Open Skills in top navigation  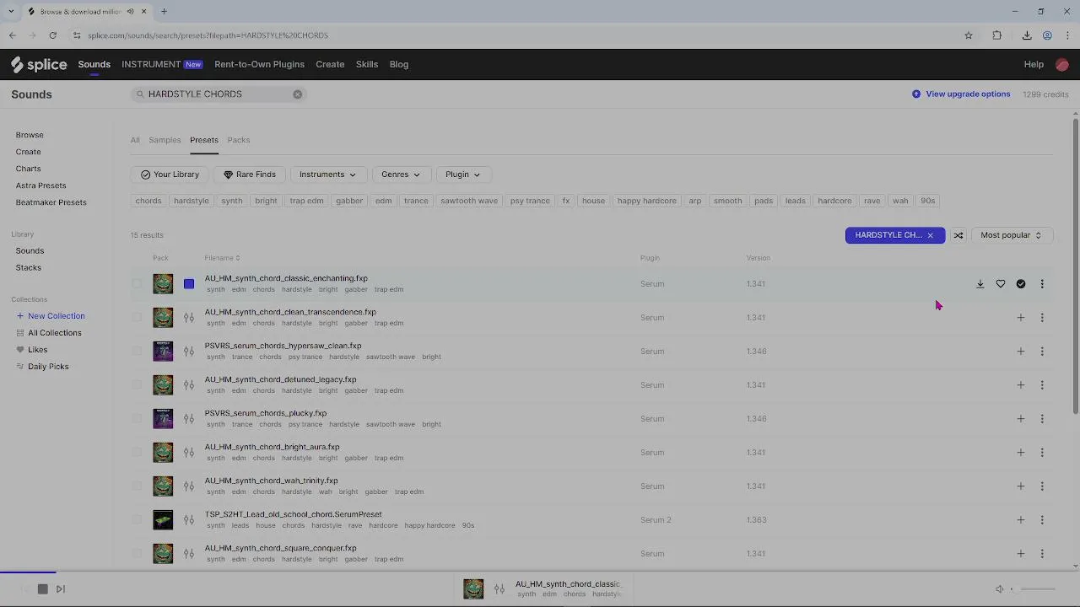(366, 65)
